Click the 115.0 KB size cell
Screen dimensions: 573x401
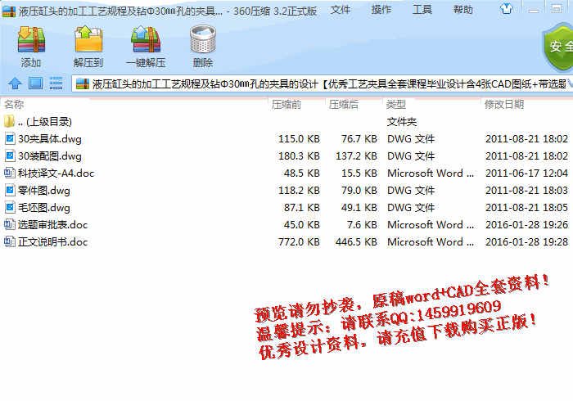pyautogui.click(x=299, y=139)
